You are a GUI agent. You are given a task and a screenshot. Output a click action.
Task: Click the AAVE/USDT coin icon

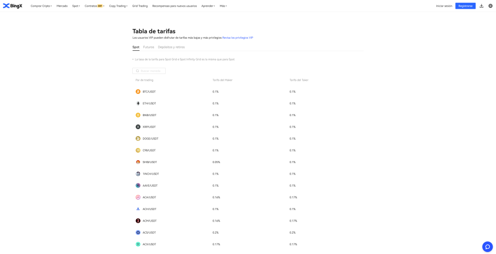pyautogui.click(x=138, y=186)
